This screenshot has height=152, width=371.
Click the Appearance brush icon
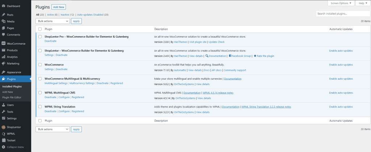click(3, 72)
